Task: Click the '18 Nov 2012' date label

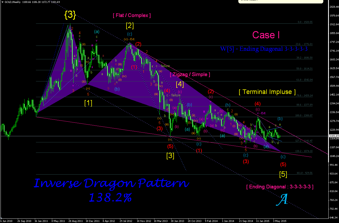Action: click(x=144, y=221)
